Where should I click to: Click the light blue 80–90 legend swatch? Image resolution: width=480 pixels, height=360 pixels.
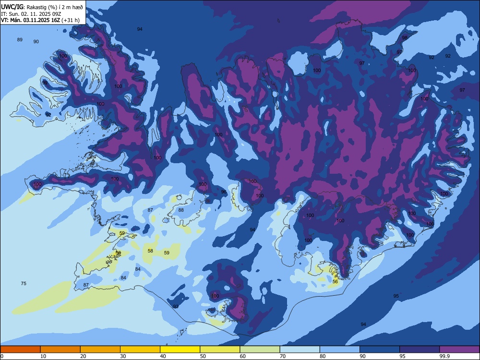point(340,349)
